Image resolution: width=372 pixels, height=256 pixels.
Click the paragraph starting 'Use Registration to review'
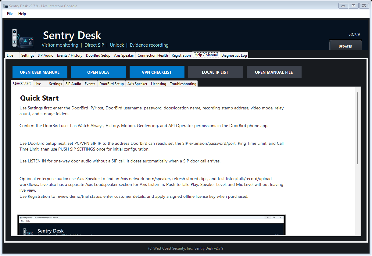tap(134, 196)
